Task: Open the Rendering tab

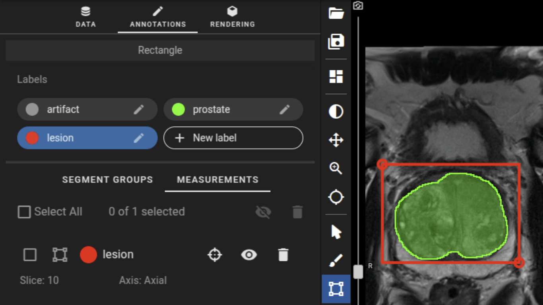Action: click(232, 17)
